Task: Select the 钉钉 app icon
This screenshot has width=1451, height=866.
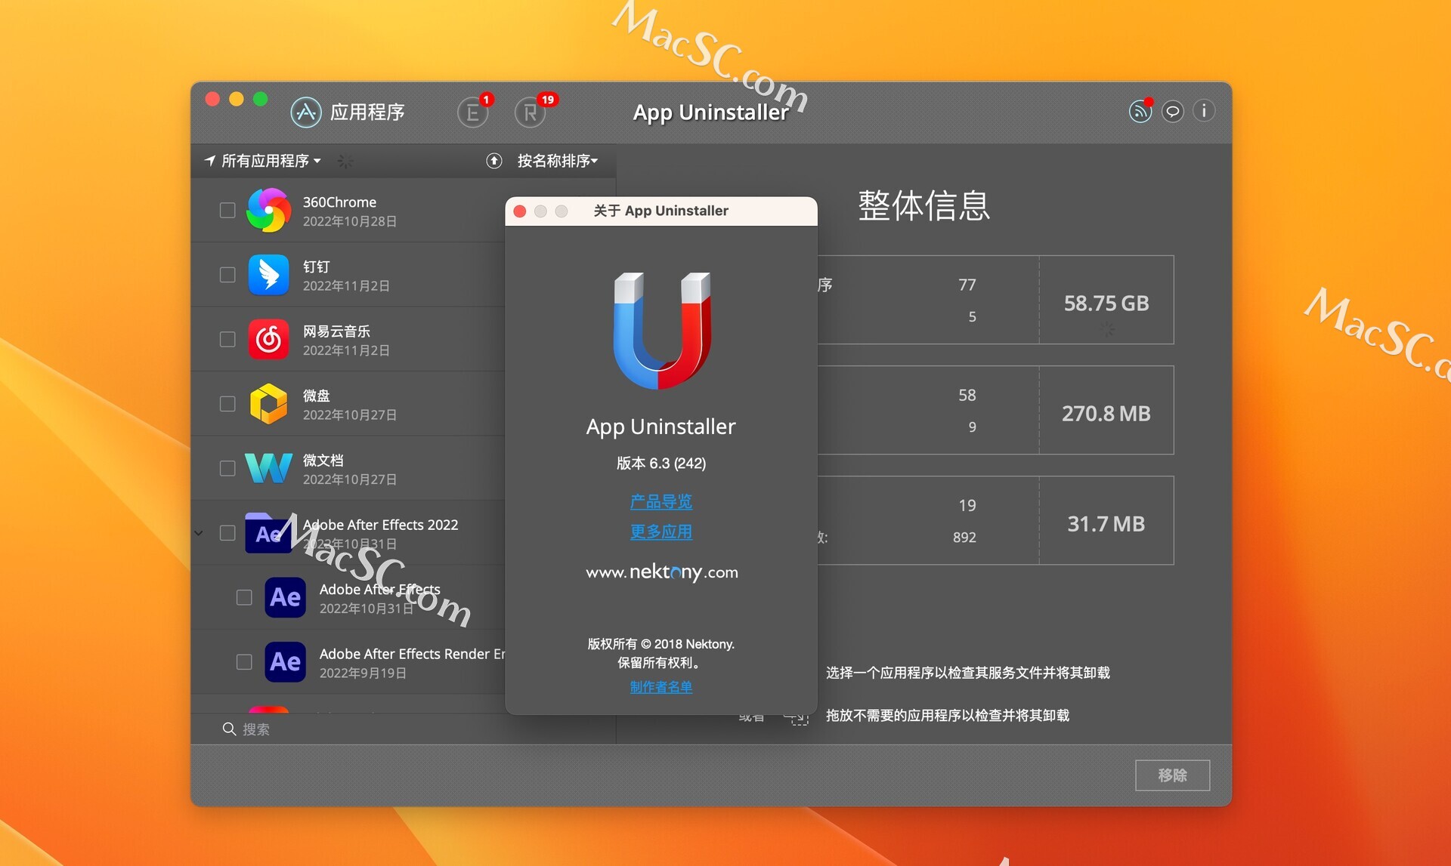Action: [x=269, y=275]
